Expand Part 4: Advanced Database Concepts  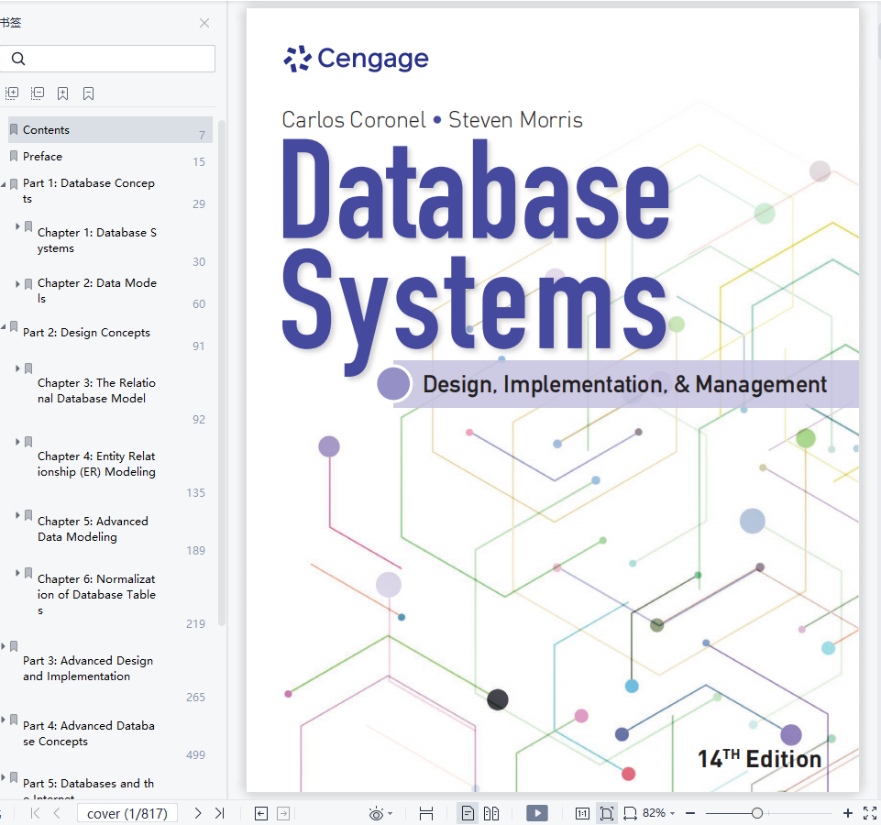coord(4,720)
